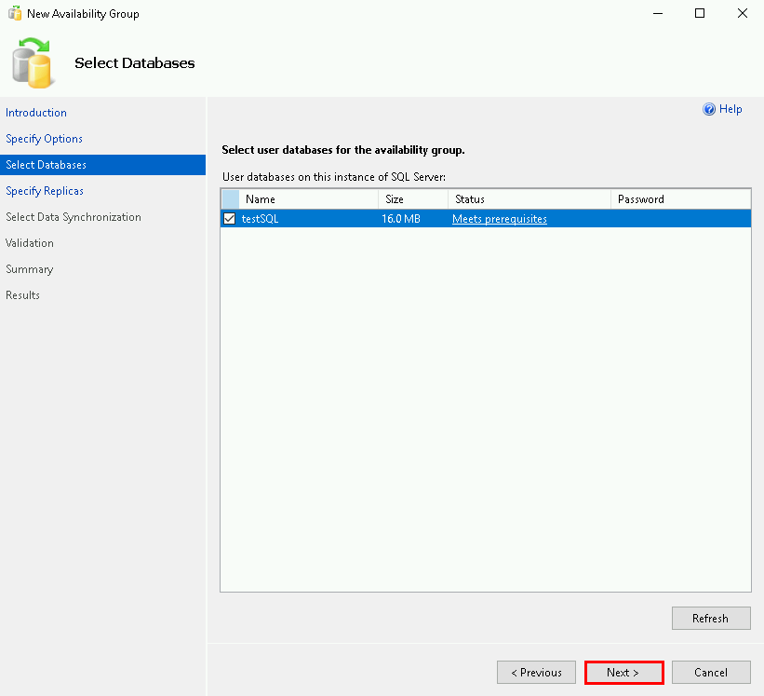Uncheck the testSQL database checkbox

[229, 219]
